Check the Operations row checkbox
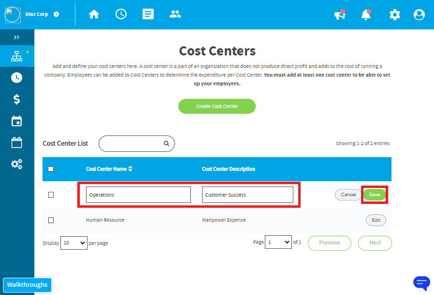Viewport: 434px width, 295px height. pos(51,195)
